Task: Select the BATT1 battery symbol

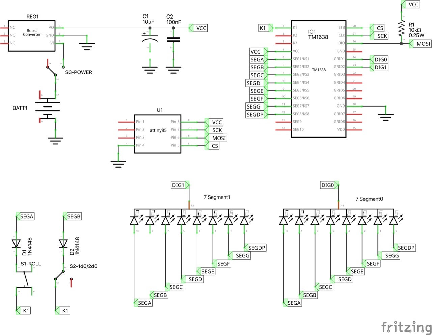Action: 48,109
